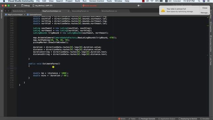Viewport: 213px width, 120px height.
Task: Close the disk almost full notification
Action: pyautogui.click(x=205, y=8)
